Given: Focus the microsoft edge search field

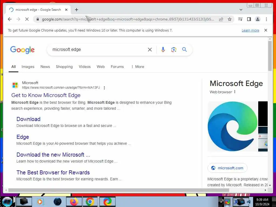Looking at the screenshot, I should (99, 50).
